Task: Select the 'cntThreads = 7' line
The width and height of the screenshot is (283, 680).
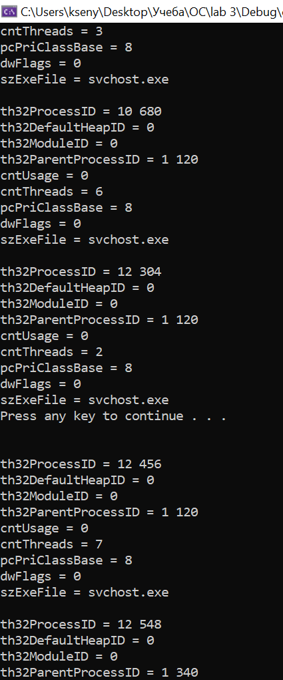Action: (51, 544)
